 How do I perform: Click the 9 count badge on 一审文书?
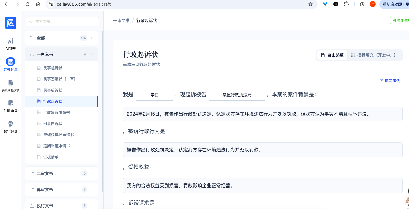pos(84,54)
